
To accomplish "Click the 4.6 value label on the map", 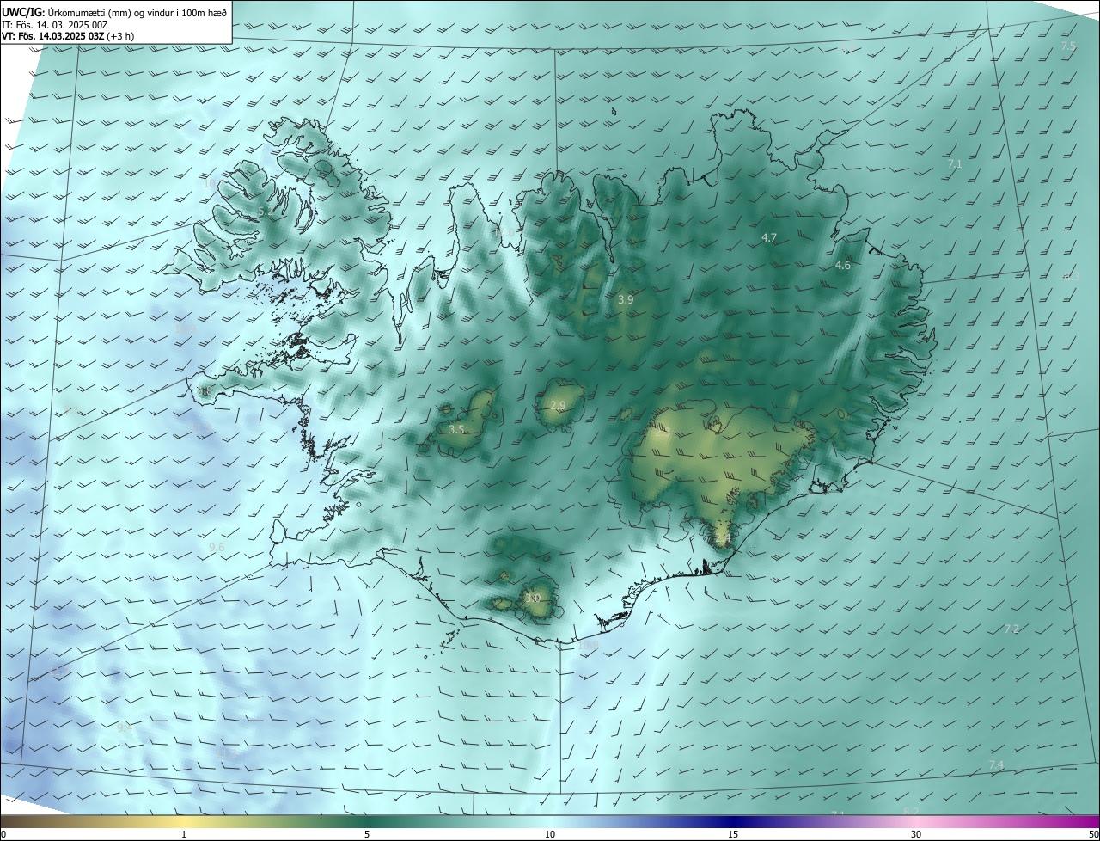I will click(x=843, y=266).
